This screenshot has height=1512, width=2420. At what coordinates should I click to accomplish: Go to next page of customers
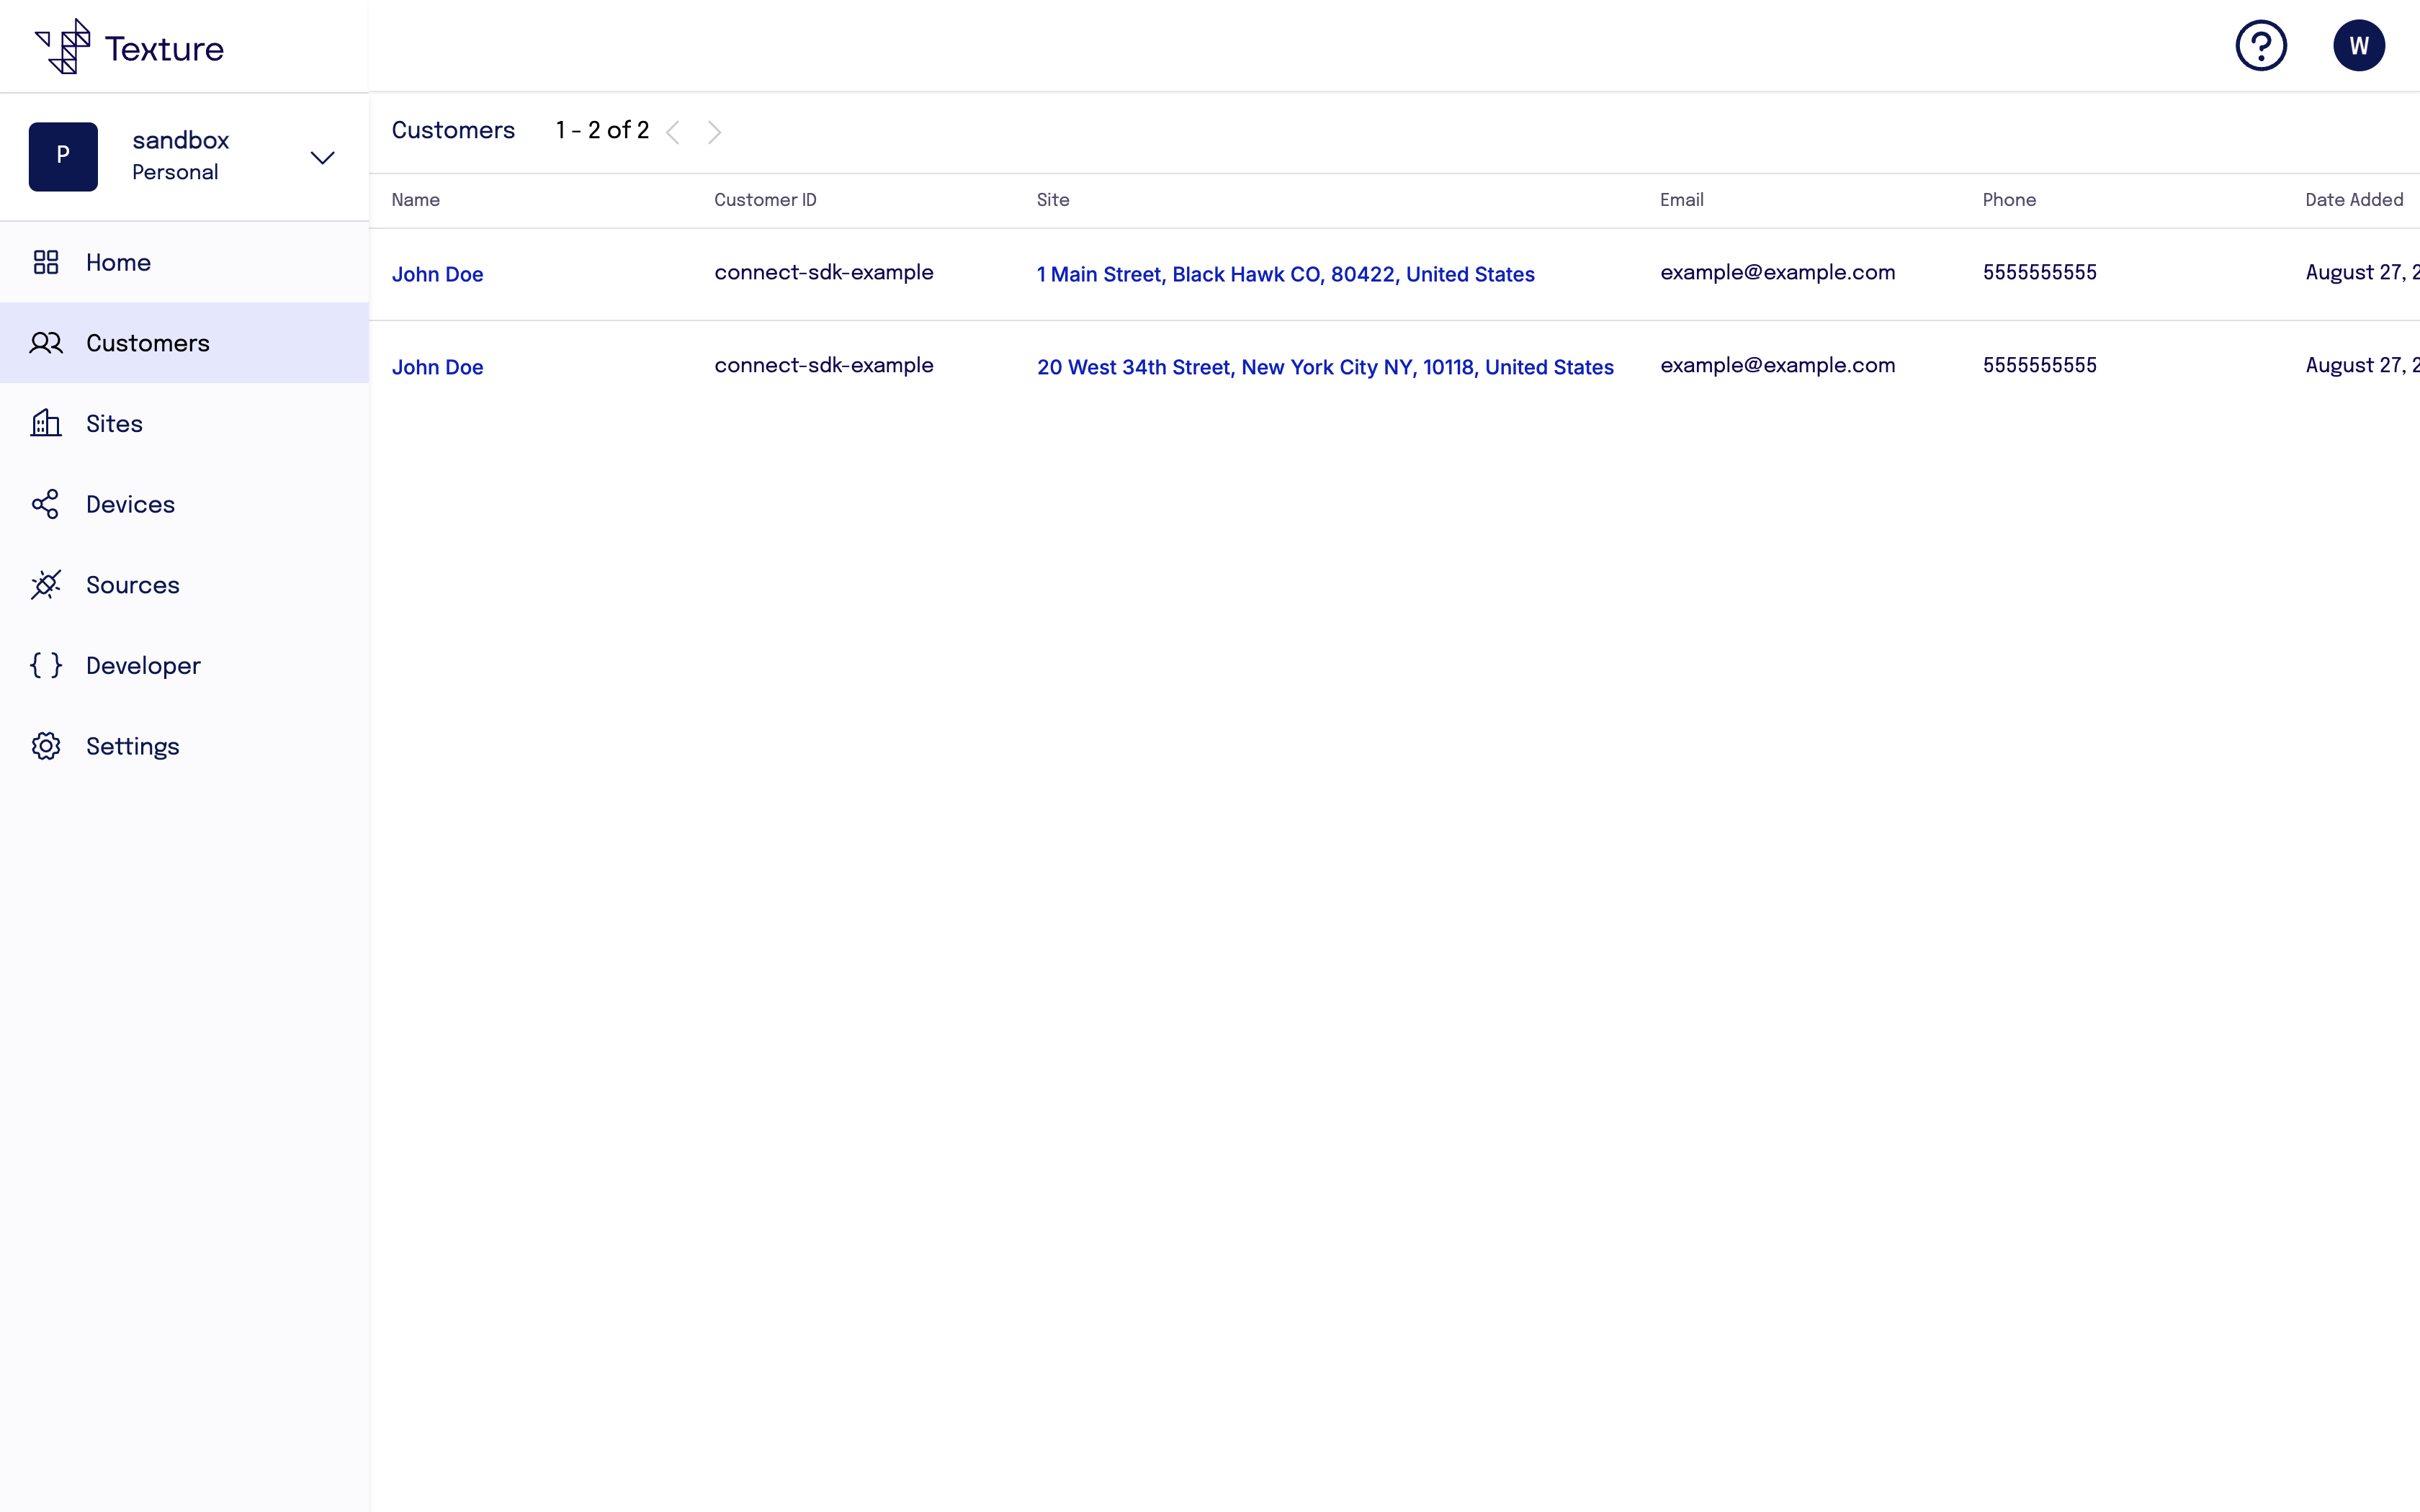[x=714, y=132]
